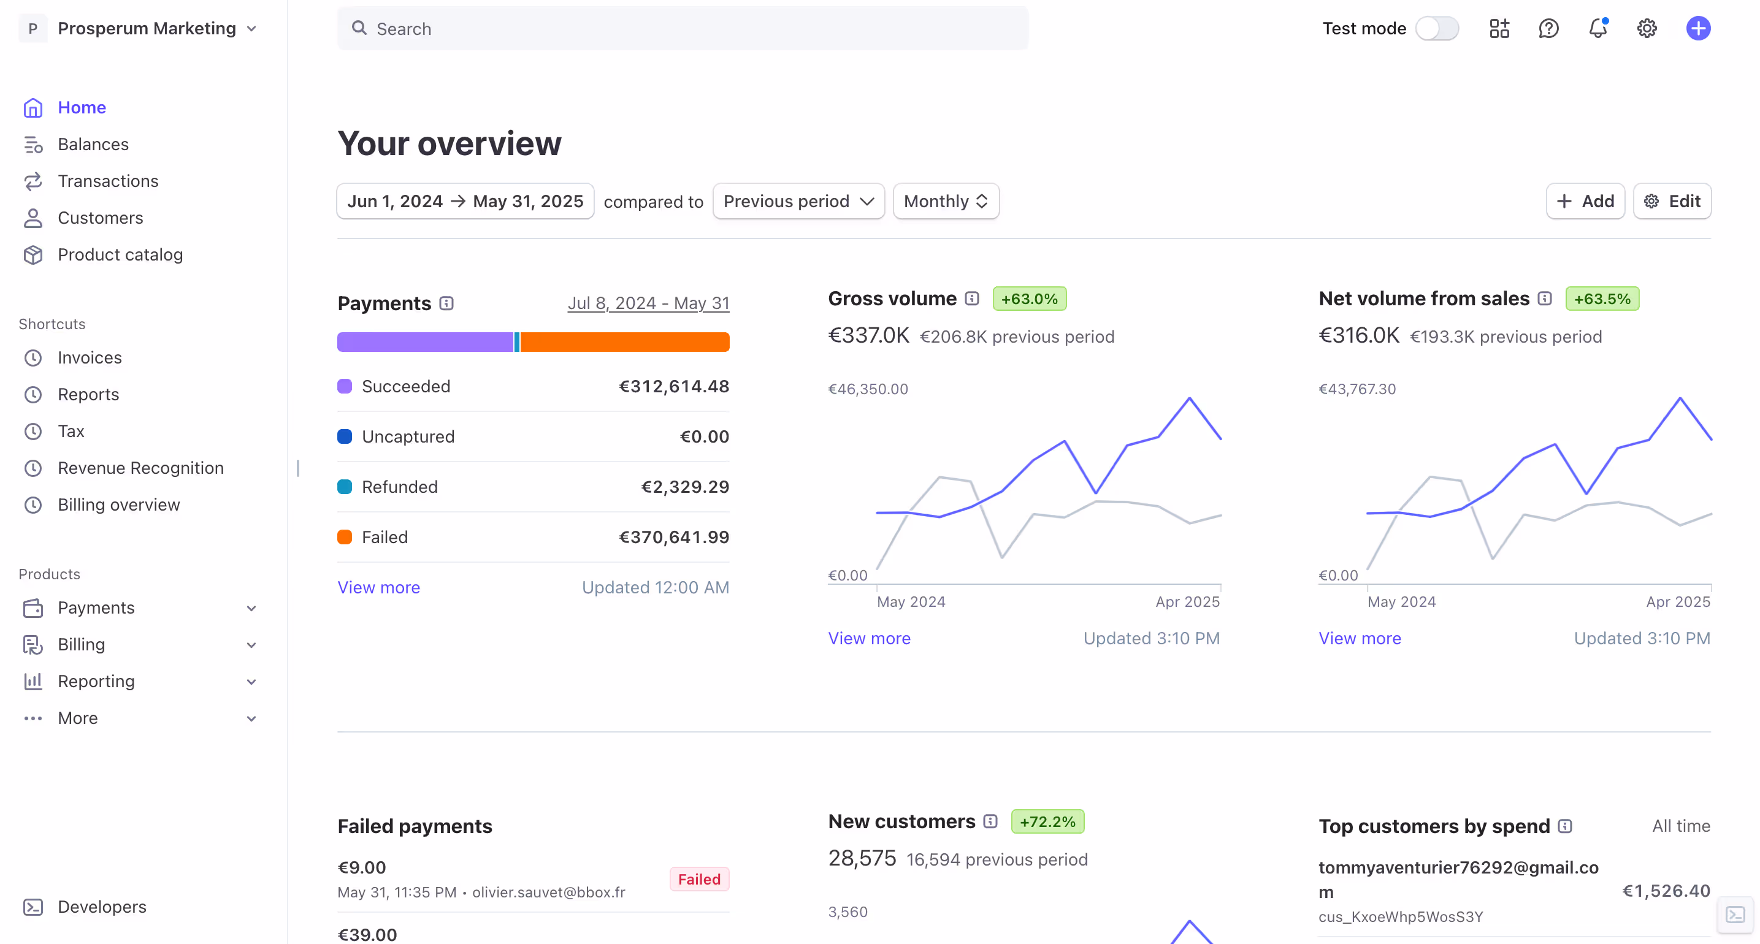Open the Previous period dropdown
Screen dimensions: 1760x944
coord(798,202)
